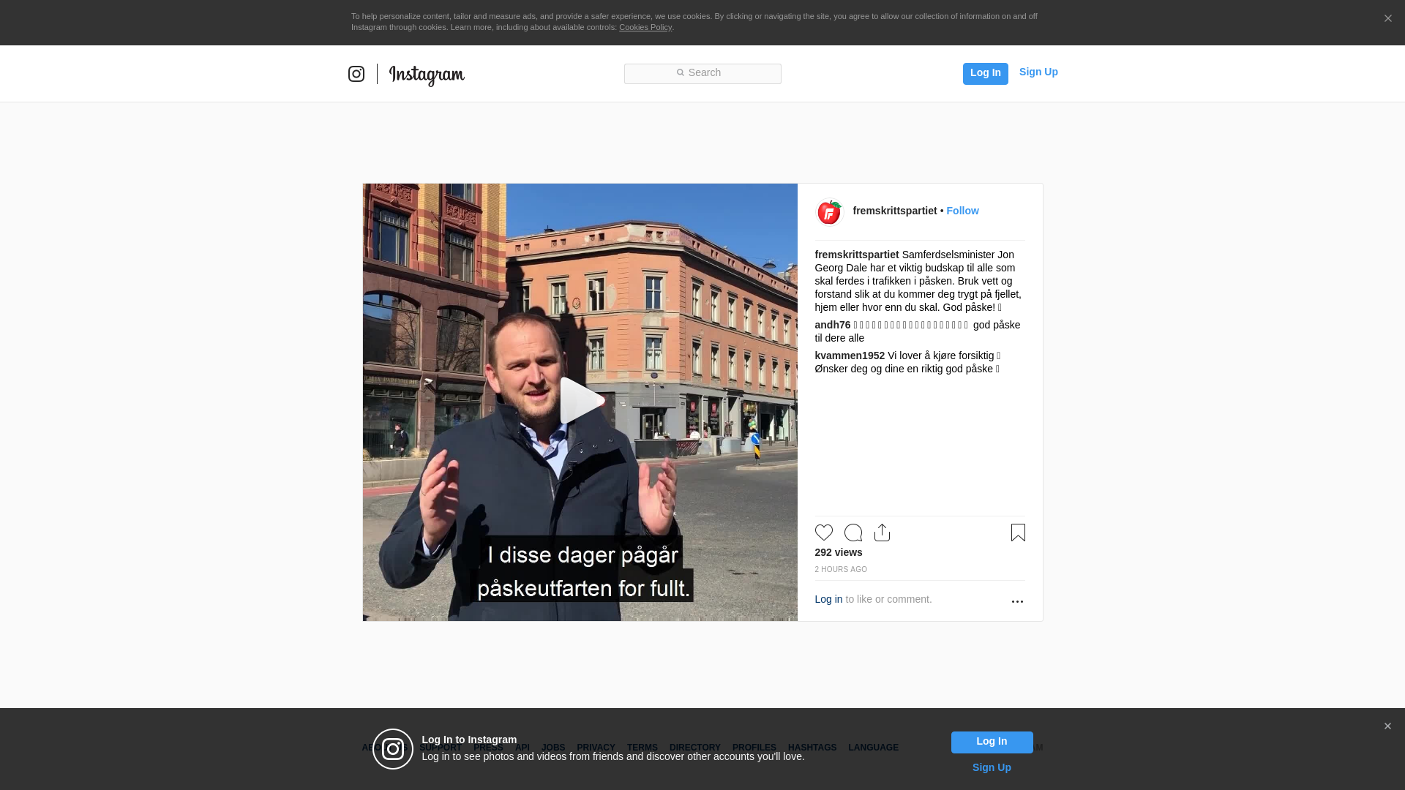The image size is (1405, 790).
Task: Close the bottom login prompt banner
Action: pyautogui.click(x=1387, y=726)
